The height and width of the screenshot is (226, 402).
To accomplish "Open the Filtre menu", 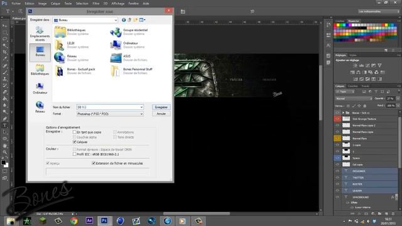I will tap(96, 4).
